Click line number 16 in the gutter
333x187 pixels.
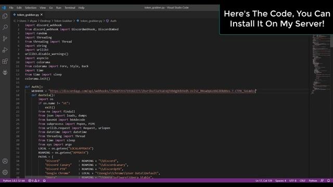click(18, 87)
